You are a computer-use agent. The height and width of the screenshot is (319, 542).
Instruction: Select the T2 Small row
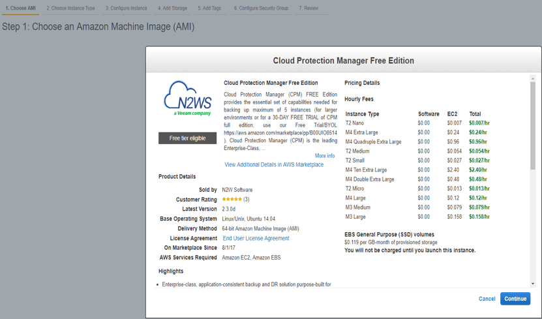click(x=417, y=160)
